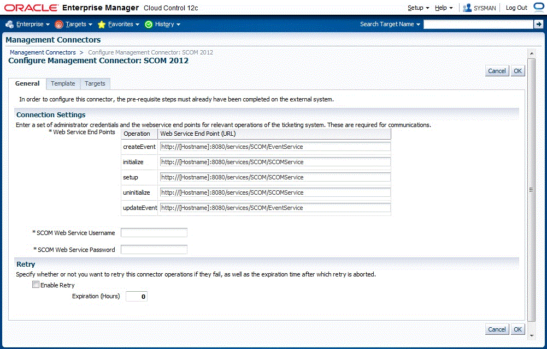Switch to the Targets tab
The image size is (547, 349).
tap(95, 83)
